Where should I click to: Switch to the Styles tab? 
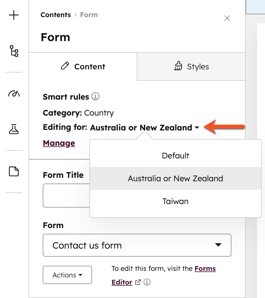coord(191,67)
